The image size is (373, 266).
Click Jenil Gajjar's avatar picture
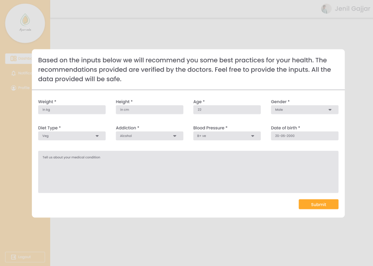[326, 9]
